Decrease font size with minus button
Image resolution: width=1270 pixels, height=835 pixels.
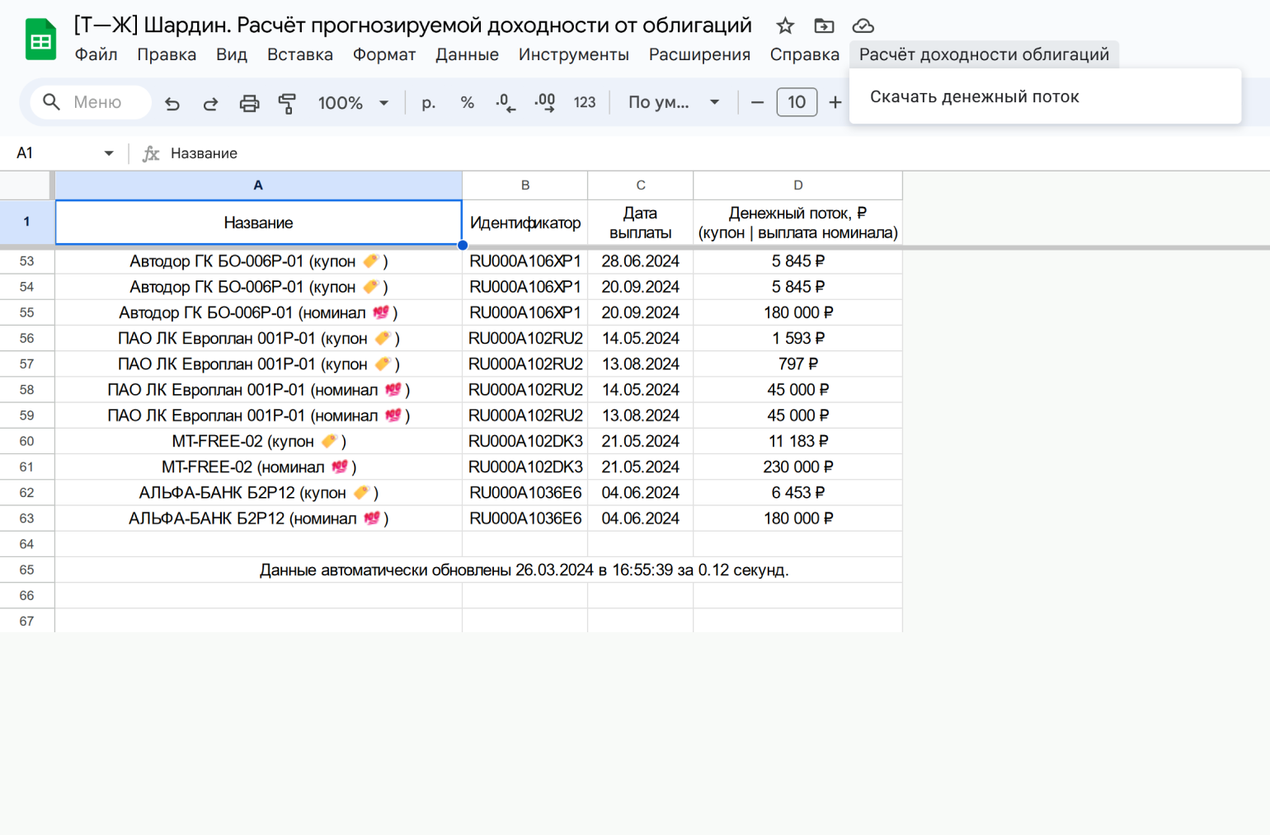[757, 103]
